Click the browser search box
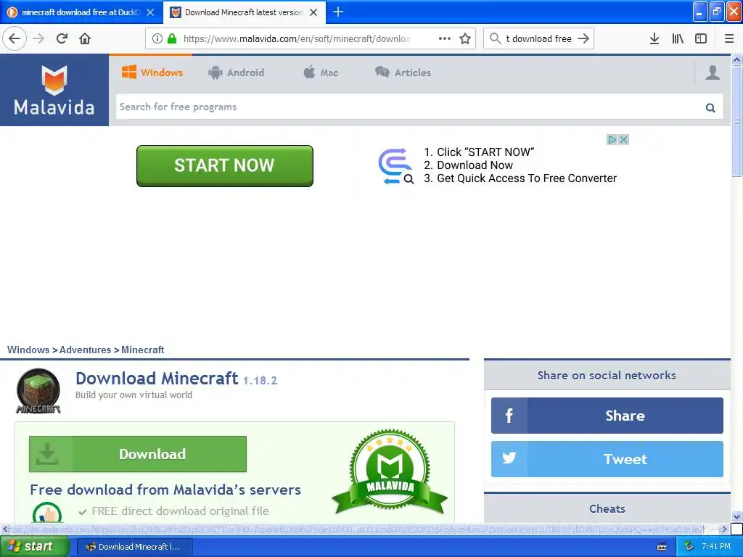The width and height of the screenshot is (743, 557). pos(539,38)
